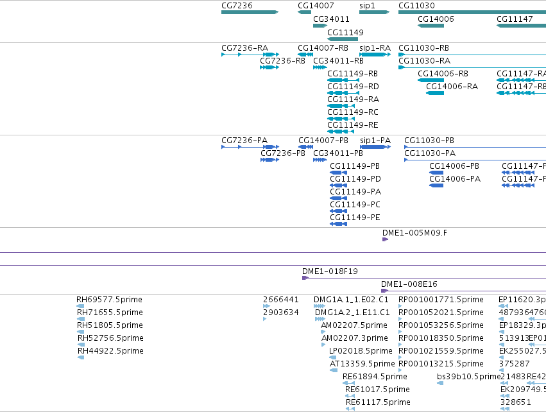Screen dimensions: 546x412
Task: Click the CG11147 gene label
Action: (515, 19)
